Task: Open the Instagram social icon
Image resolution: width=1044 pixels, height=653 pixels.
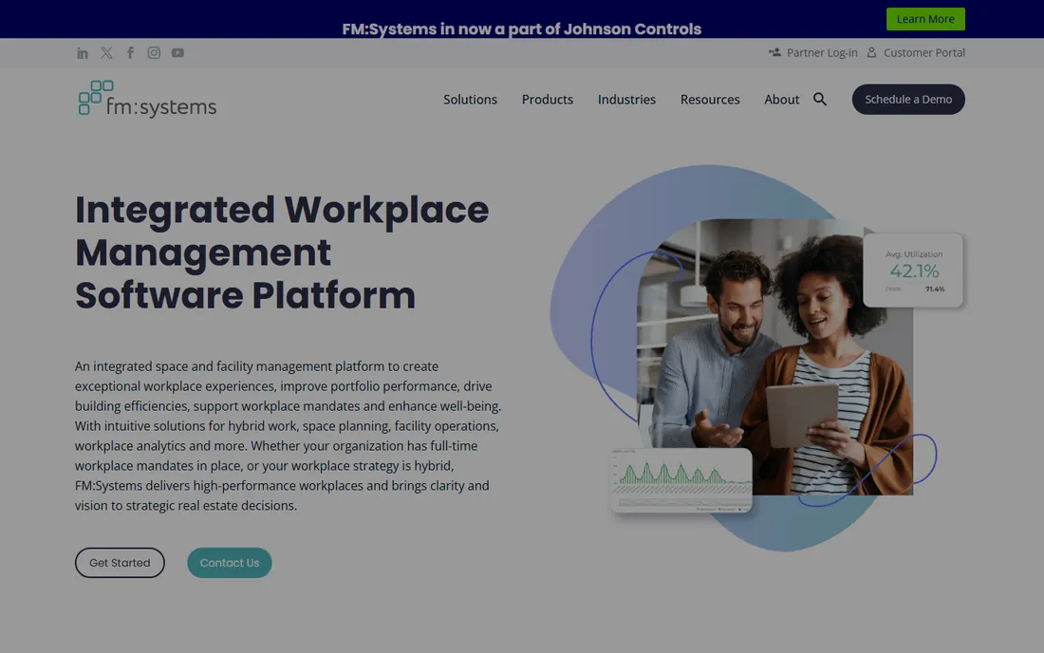Action: point(154,52)
